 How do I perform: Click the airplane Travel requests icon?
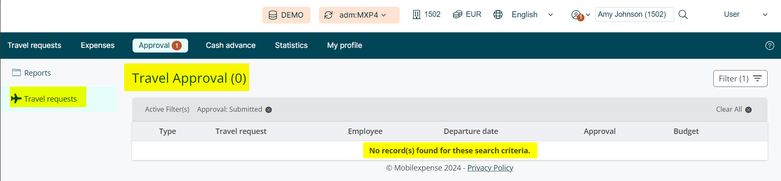point(16,99)
